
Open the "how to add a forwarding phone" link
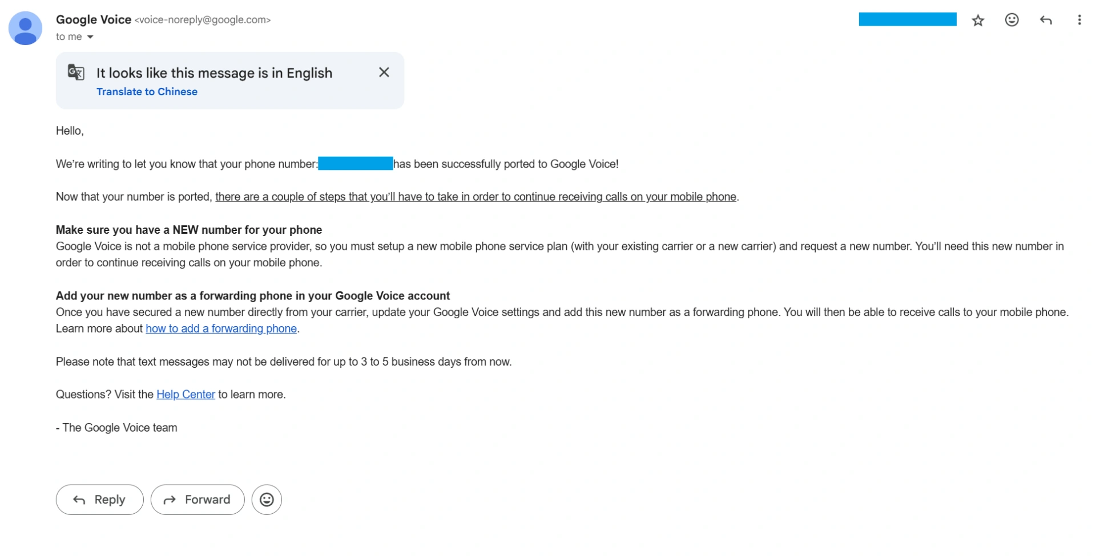[x=221, y=328]
